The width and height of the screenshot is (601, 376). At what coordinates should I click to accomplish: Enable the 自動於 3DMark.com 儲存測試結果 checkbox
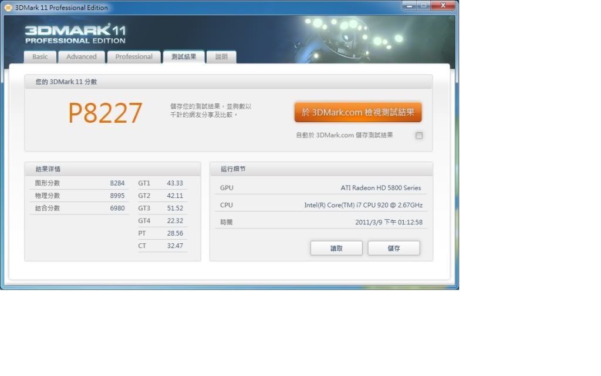pyautogui.click(x=419, y=136)
